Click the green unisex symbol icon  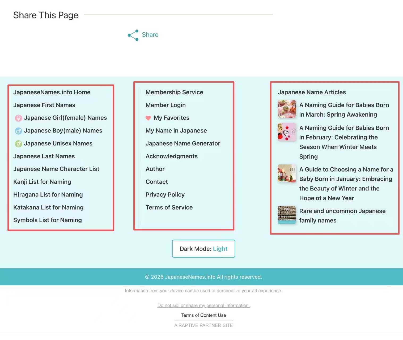click(x=18, y=144)
